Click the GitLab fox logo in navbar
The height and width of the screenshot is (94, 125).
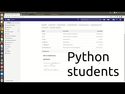tap(6, 20)
